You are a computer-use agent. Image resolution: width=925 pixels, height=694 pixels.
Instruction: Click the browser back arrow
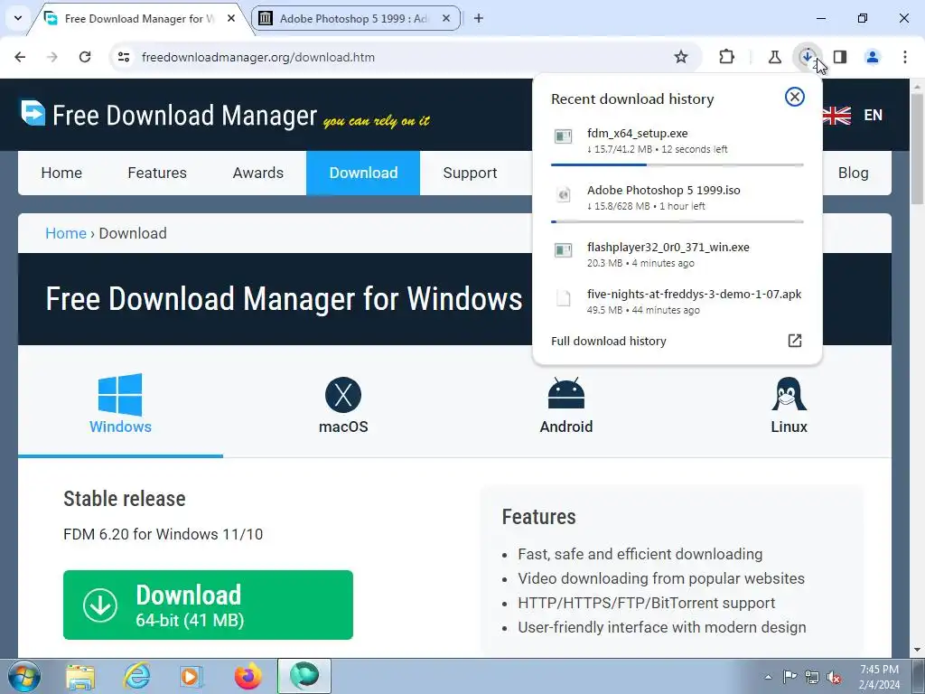pyautogui.click(x=20, y=57)
